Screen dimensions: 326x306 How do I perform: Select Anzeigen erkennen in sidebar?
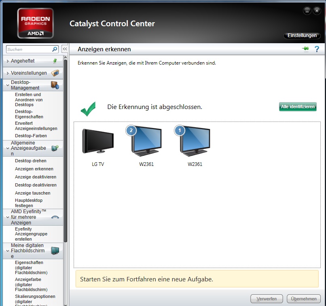34,169
